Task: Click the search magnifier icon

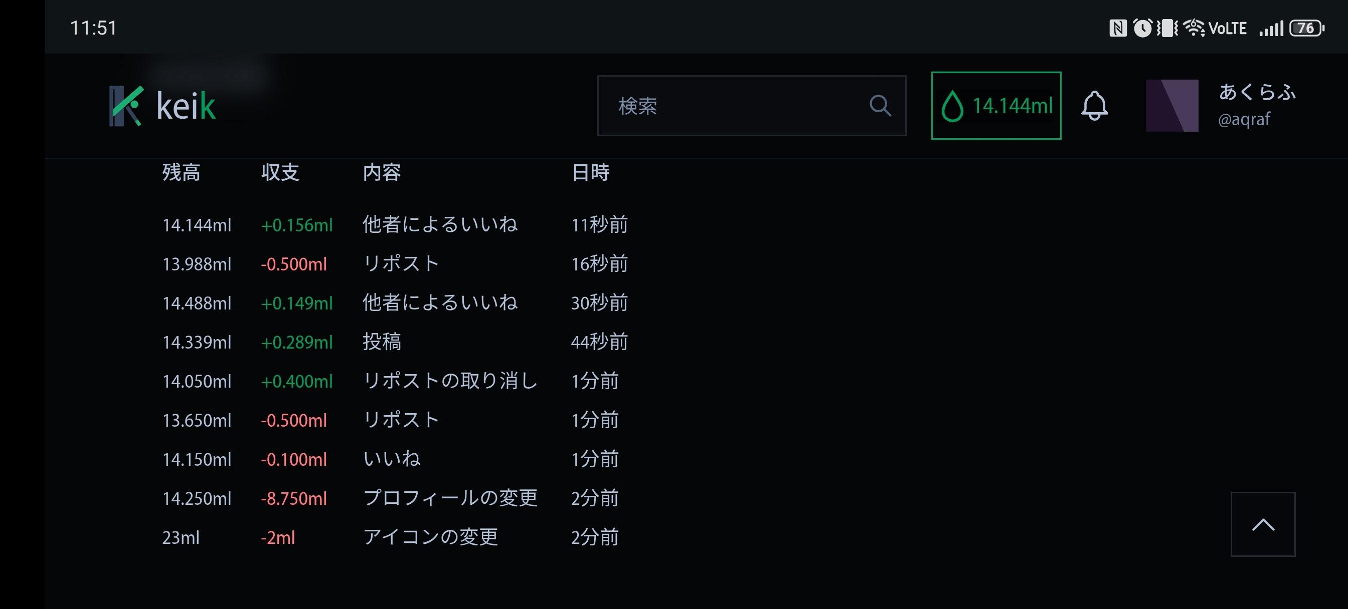Action: pos(880,106)
